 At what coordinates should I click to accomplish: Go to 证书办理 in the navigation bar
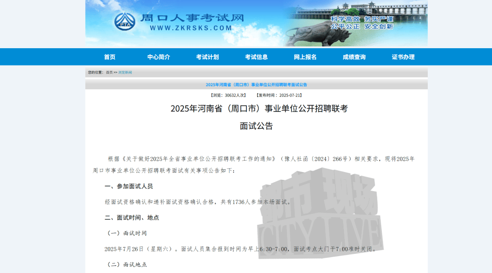point(403,57)
